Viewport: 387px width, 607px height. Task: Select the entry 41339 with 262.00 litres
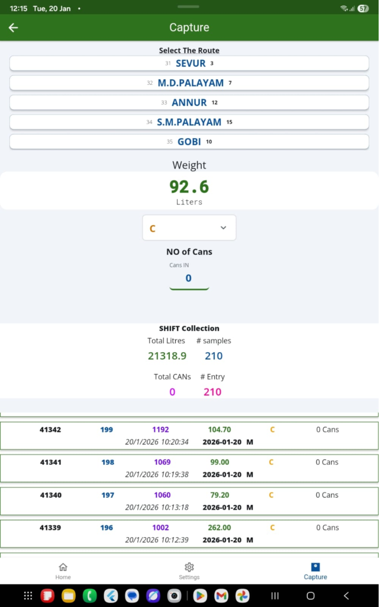(x=189, y=533)
